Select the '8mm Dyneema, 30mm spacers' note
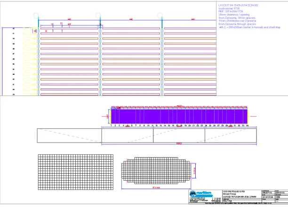288x207 pixels. point(237,18)
